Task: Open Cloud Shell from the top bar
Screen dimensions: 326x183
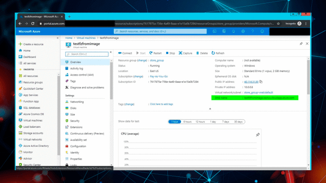Action: (214, 31)
